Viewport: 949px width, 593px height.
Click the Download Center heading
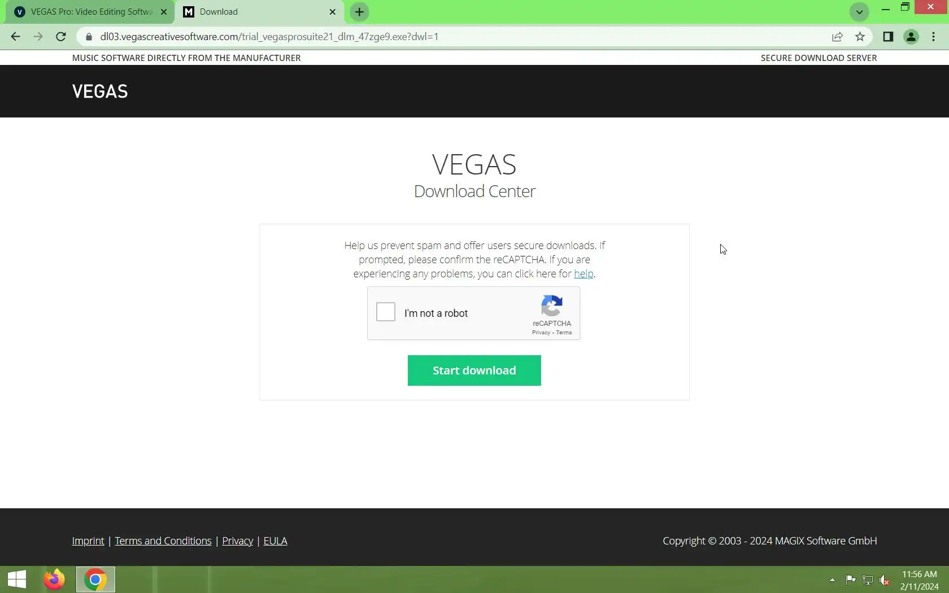pyautogui.click(x=474, y=191)
